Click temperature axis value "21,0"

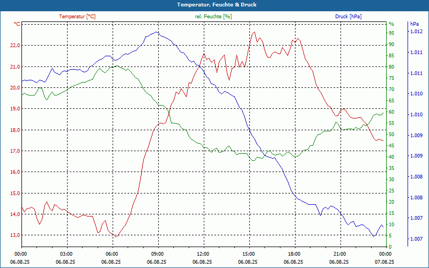[x=15, y=66]
